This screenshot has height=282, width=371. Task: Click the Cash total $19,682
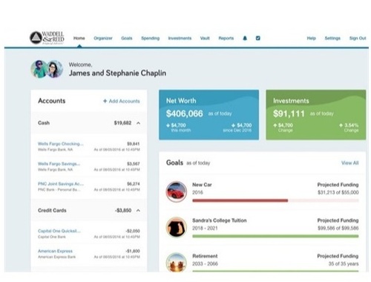pyautogui.click(x=122, y=123)
